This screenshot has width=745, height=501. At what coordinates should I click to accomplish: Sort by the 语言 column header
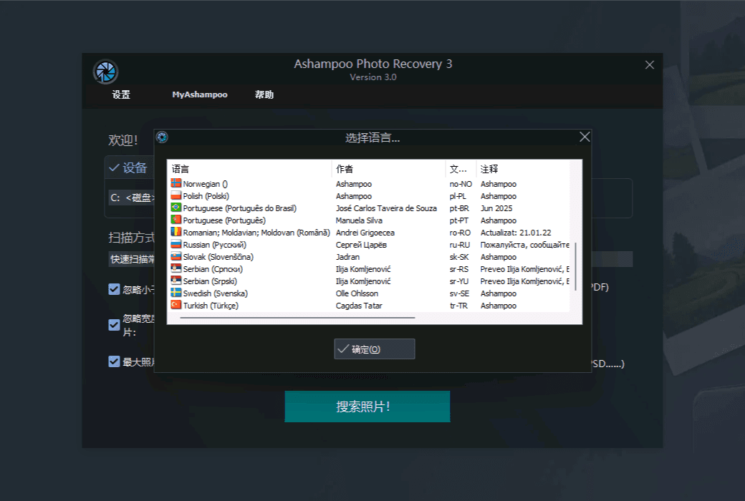pos(250,169)
